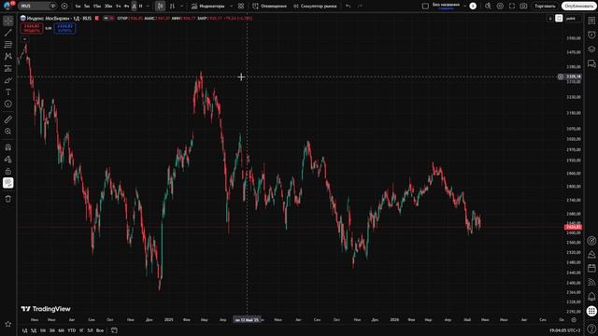Select the text annotation tool
The height and width of the screenshot is (336, 598).
coord(8,91)
